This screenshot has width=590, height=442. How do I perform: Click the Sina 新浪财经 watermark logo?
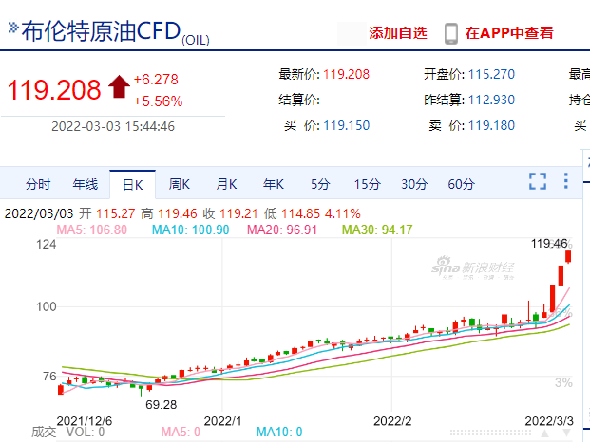473,267
